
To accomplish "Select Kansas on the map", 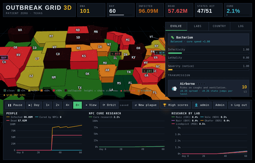I will pos(84,56).
